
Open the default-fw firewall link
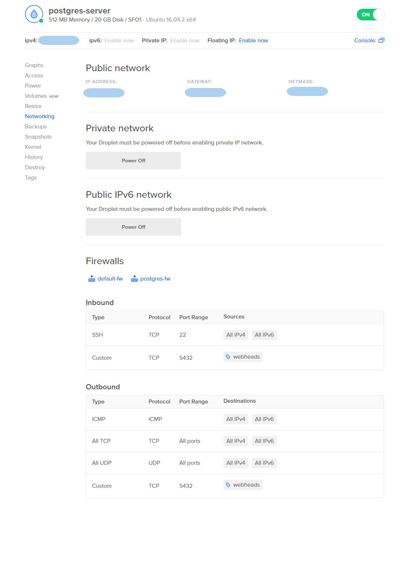(110, 279)
